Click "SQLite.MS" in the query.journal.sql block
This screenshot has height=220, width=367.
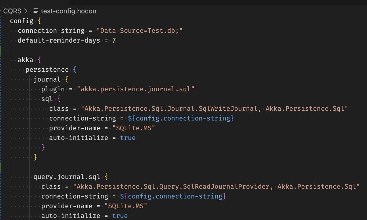click(x=126, y=206)
